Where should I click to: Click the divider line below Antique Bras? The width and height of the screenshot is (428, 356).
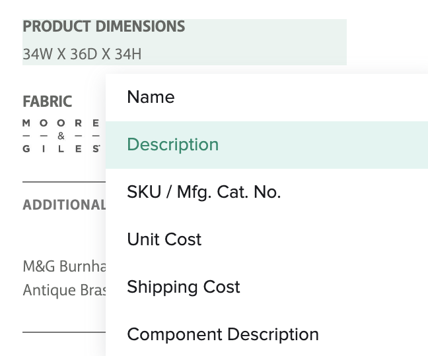(64, 332)
